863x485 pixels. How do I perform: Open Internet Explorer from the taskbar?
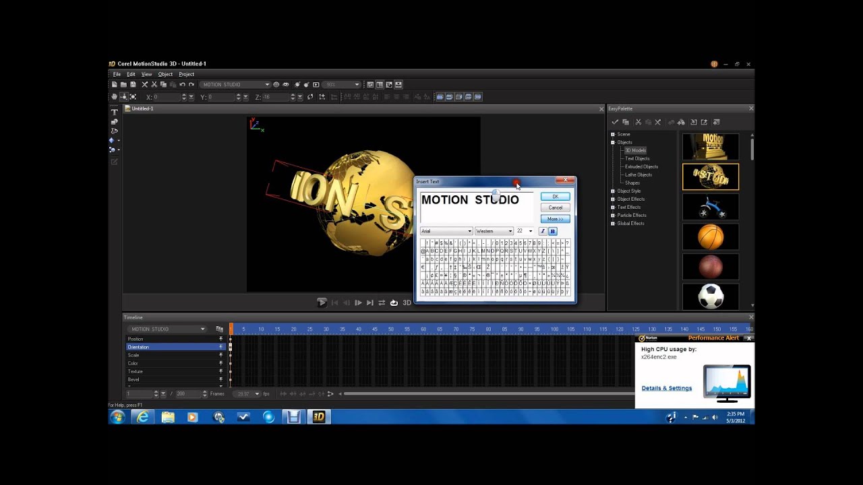click(x=143, y=417)
